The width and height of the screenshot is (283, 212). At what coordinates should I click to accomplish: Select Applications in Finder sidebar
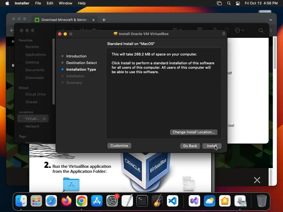[36, 55]
